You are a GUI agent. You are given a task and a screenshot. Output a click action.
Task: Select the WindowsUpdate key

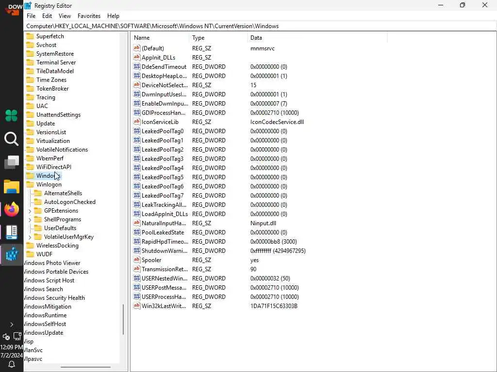[x=44, y=333]
